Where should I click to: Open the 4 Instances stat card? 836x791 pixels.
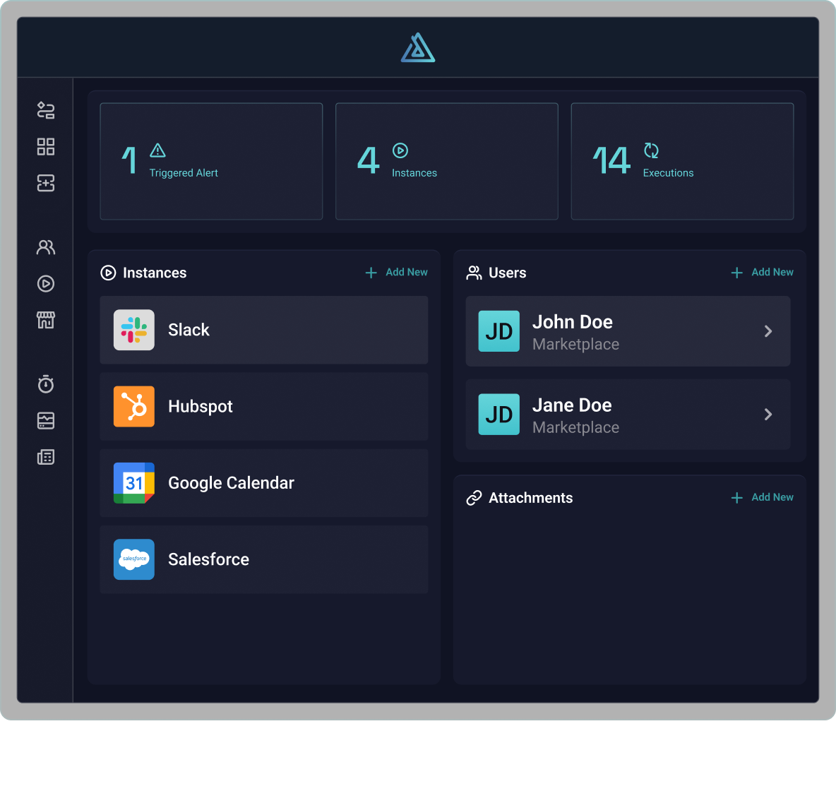tap(447, 161)
